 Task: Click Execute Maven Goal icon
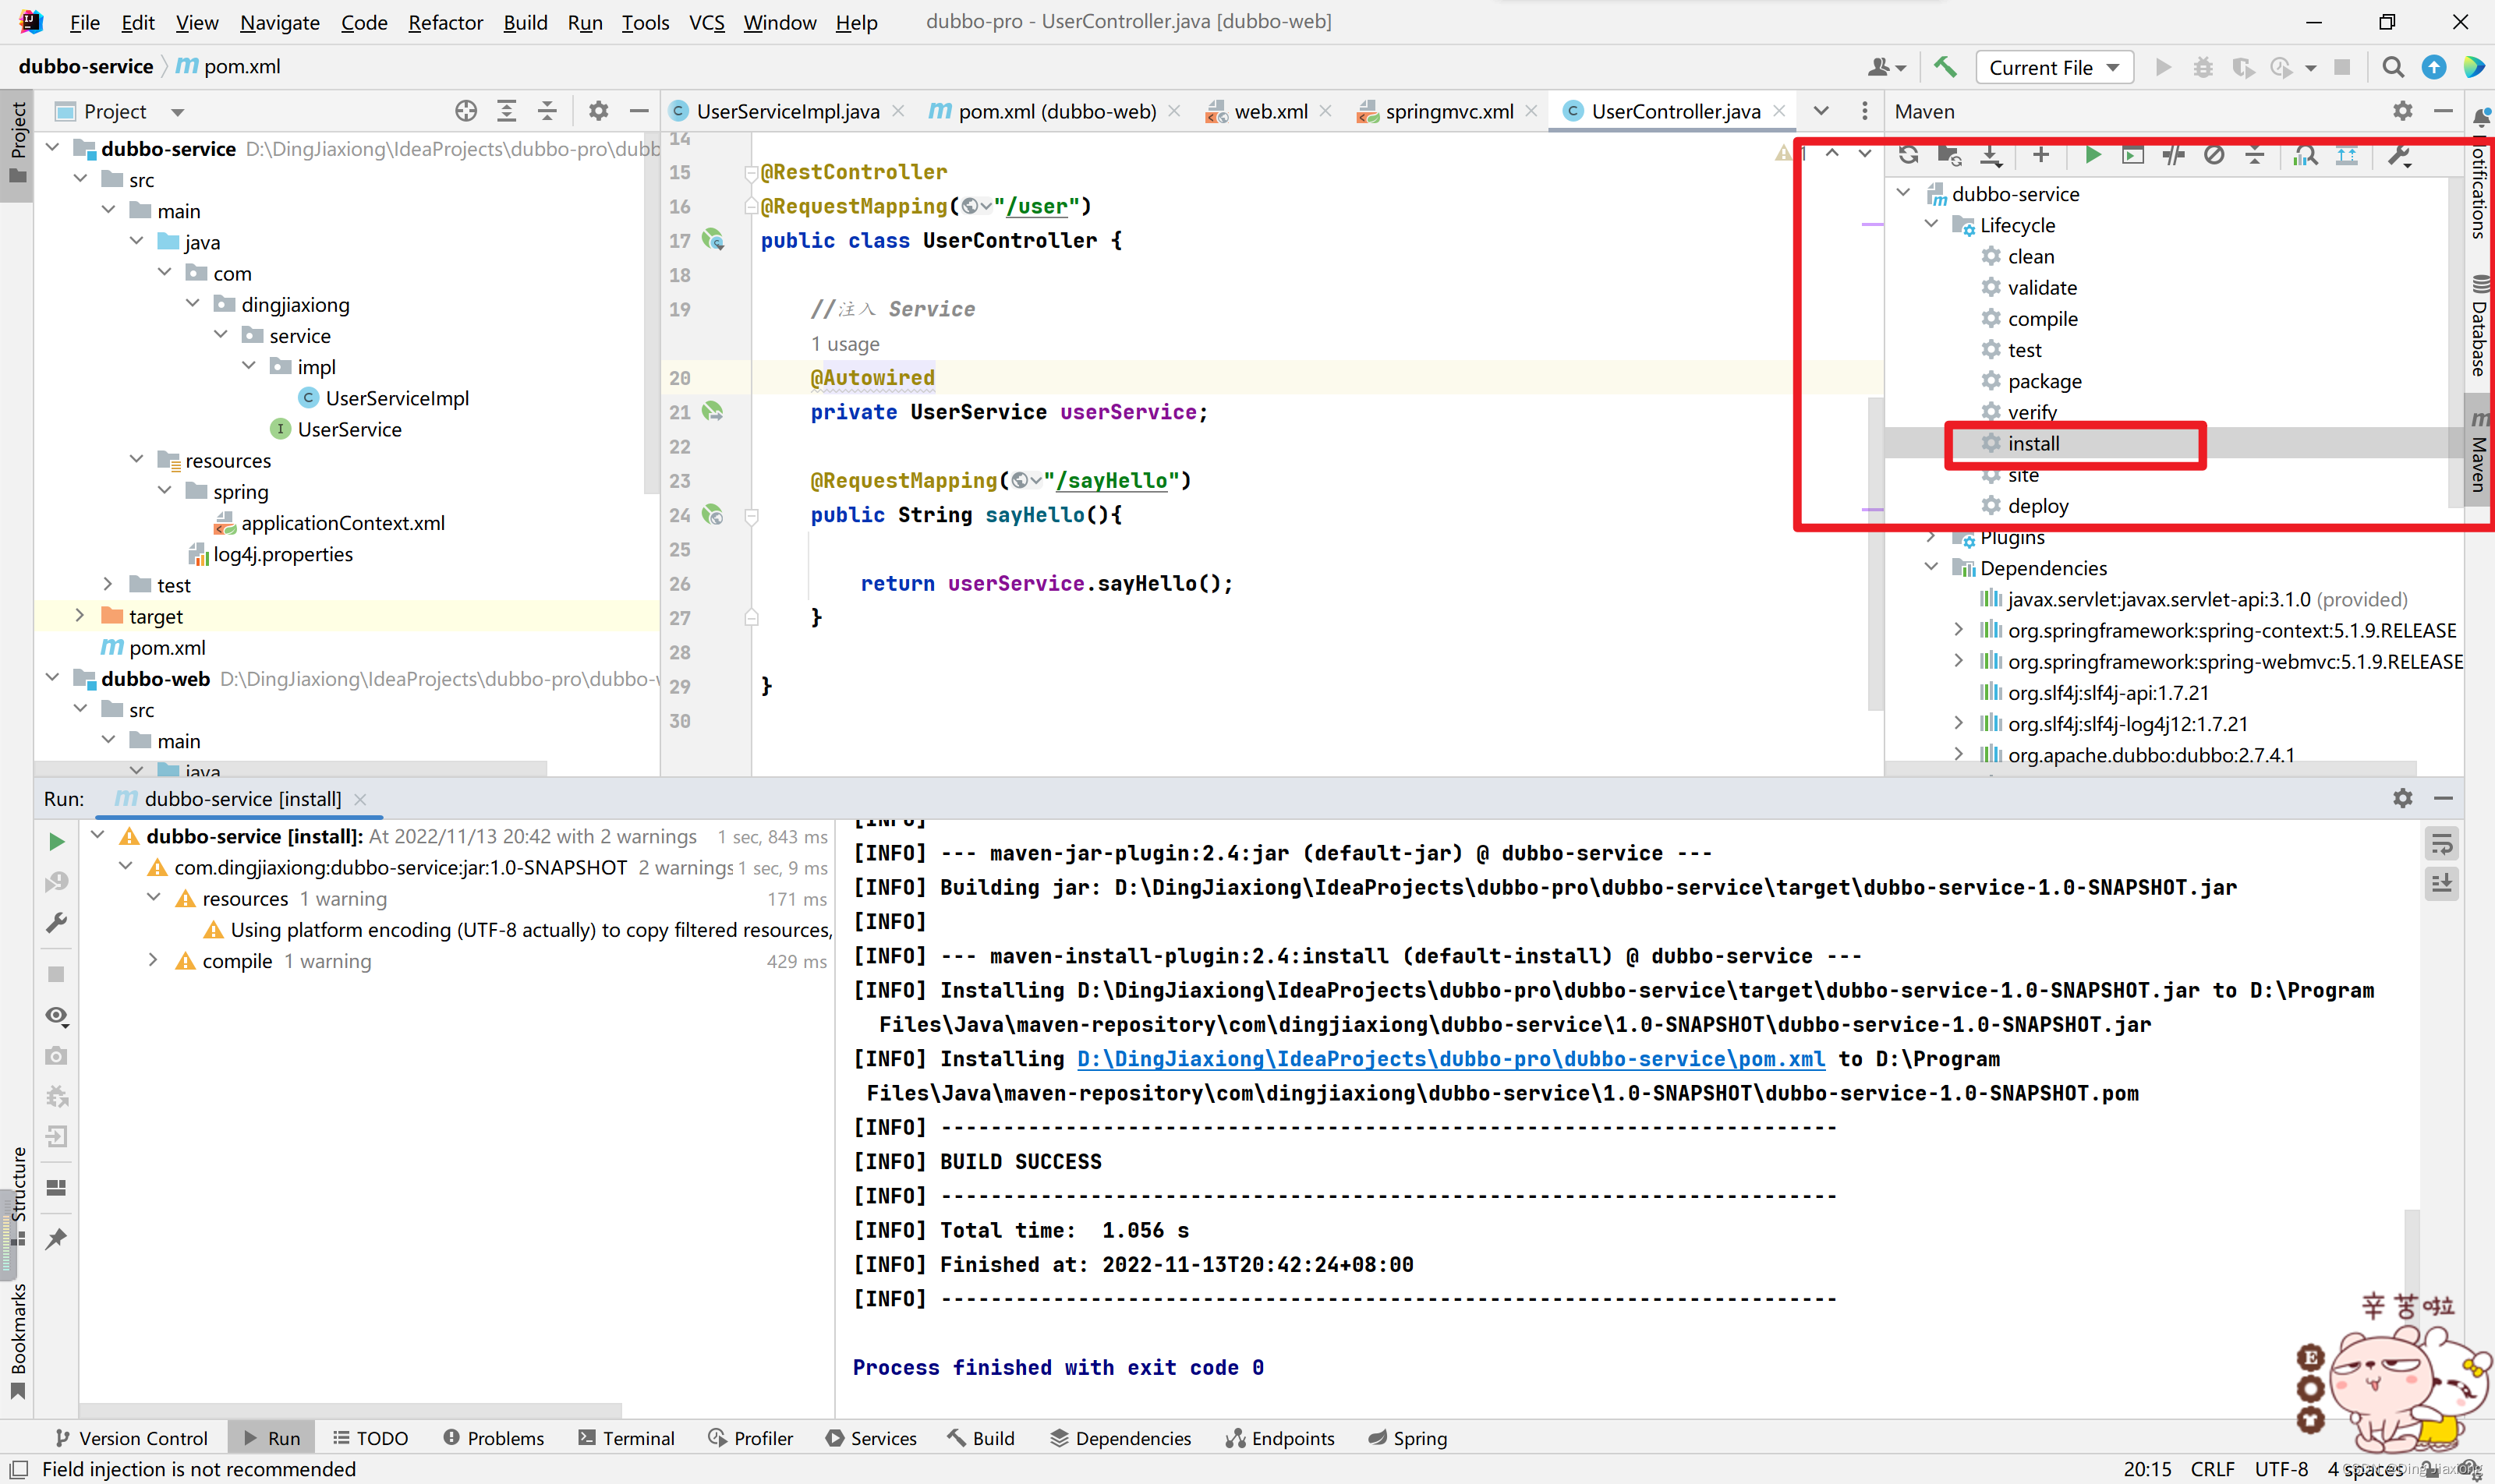(x=2133, y=155)
